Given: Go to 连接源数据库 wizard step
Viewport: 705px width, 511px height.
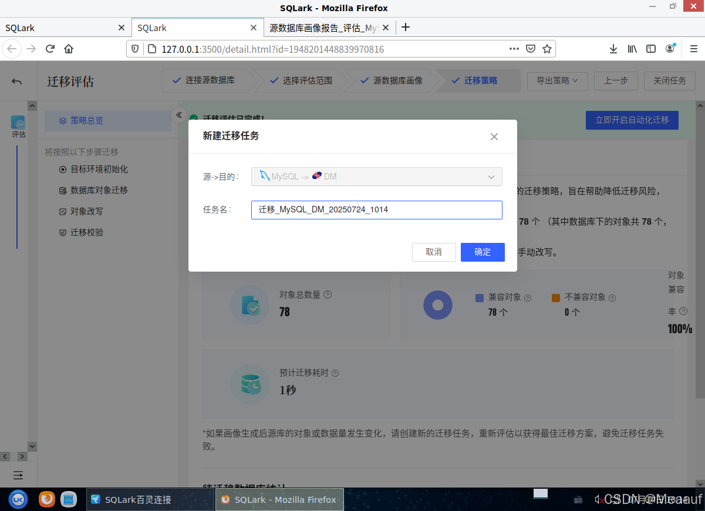Looking at the screenshot, I should coord(204,81).
